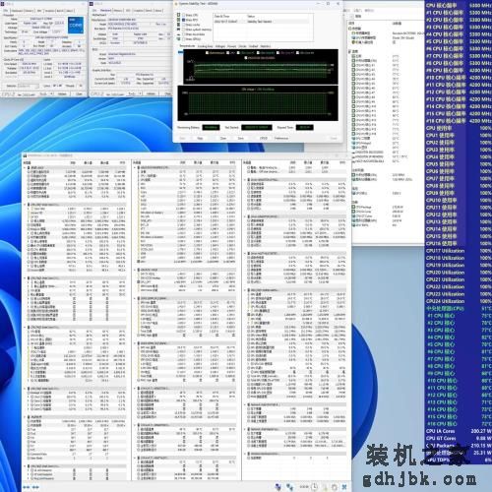Switch to the Unified tab
Image resolution: width=492 pixels, height=492 pixels.
pyautogui.click(x=254, y=46)
